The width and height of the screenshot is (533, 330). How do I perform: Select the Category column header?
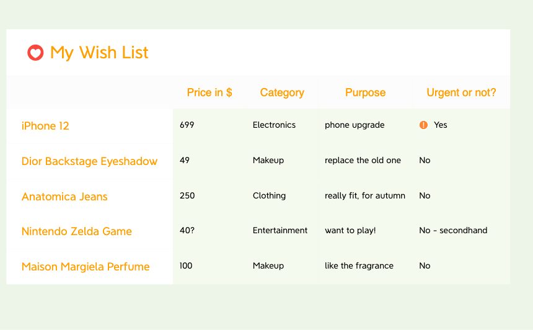coord(282,92)
